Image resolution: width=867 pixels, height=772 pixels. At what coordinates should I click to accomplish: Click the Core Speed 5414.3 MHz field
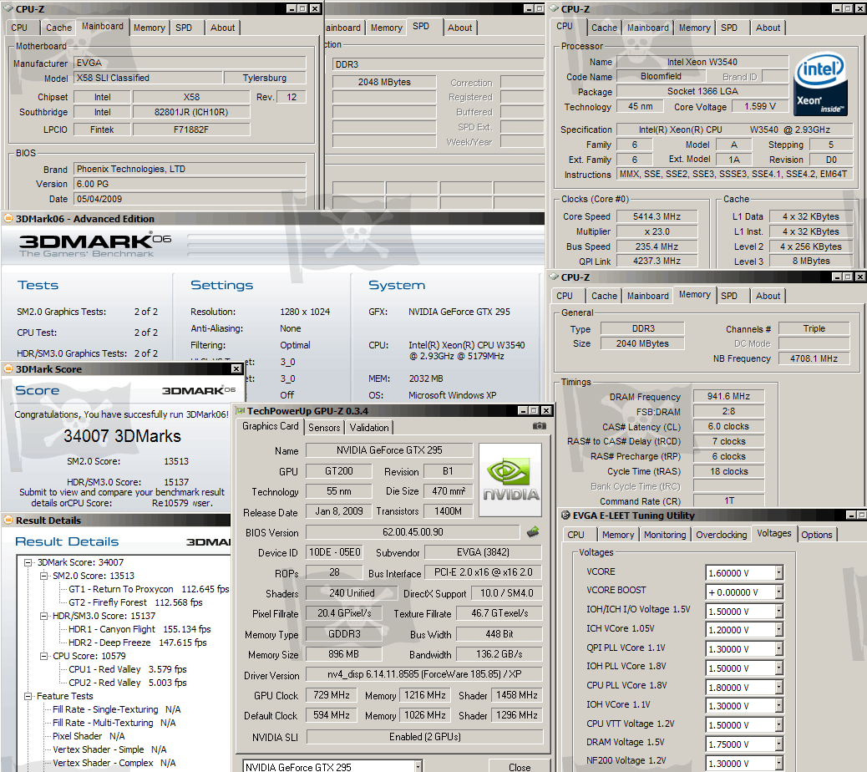(x=657, y=216)
